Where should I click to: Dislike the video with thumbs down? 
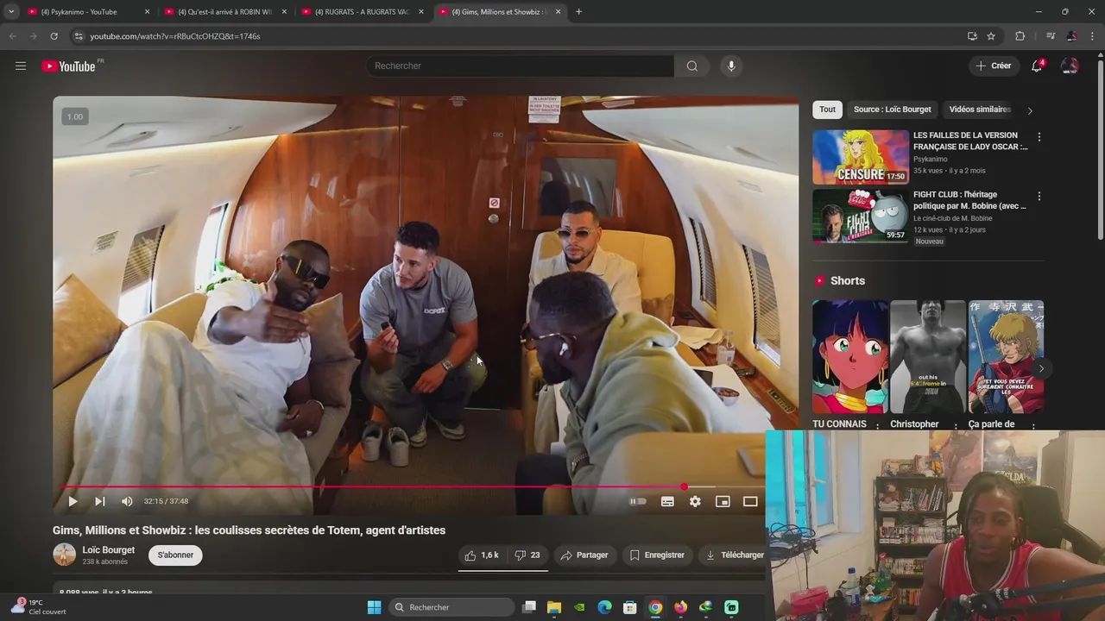(x=527, y=555)
